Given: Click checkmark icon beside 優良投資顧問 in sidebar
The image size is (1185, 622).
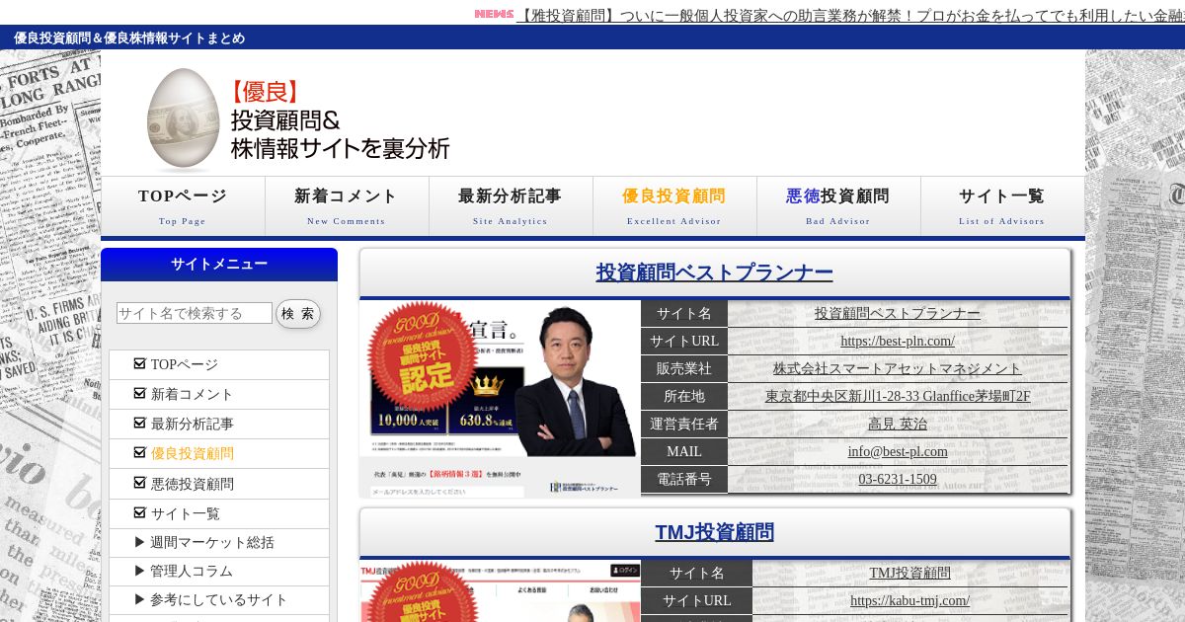Looking at the screenshot, I should pos(139,452).
